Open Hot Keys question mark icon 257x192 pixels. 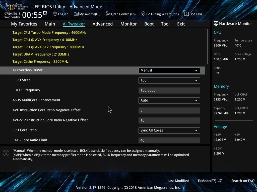pyautogui.click(x=186, y=14)
